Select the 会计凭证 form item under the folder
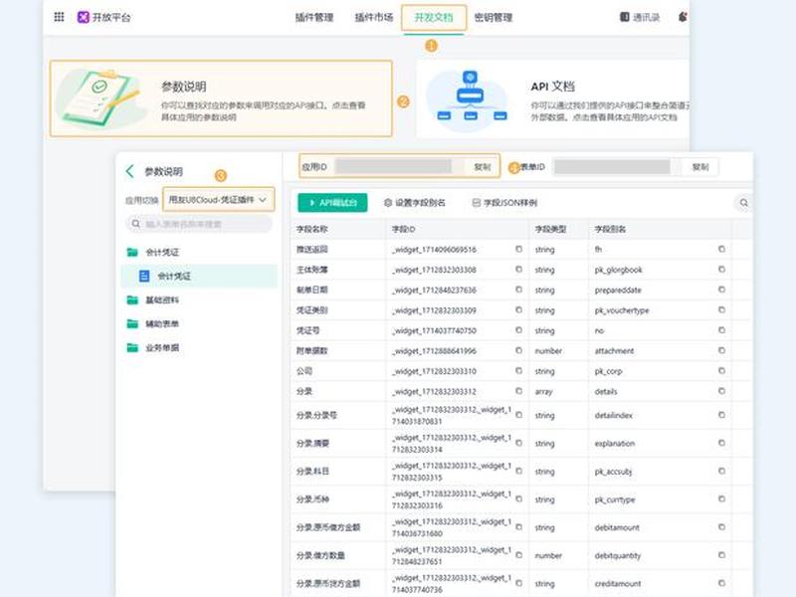The image size is (796, 597). (x=200, y=277)
